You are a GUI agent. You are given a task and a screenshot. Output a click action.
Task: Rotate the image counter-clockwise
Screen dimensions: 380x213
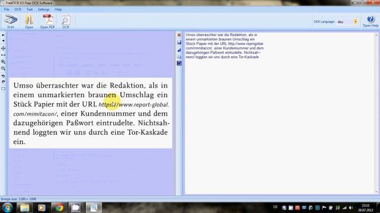pyautogui.click(x=3, y=76)
